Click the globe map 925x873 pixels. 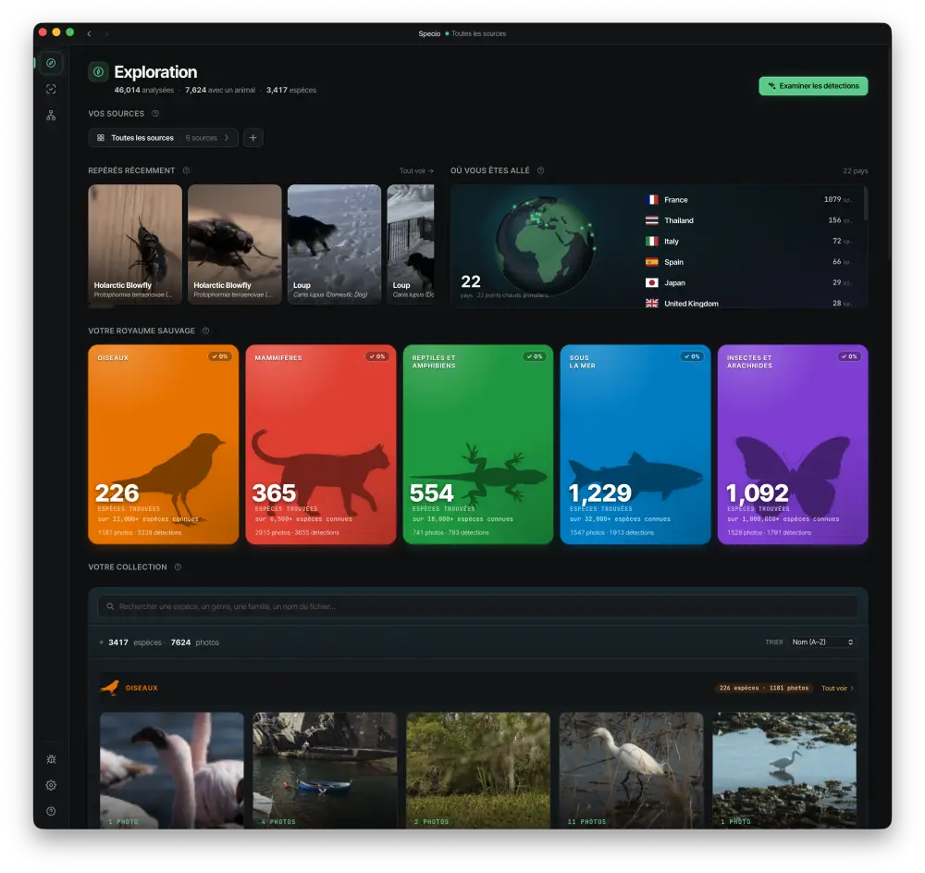coord(545,245)
